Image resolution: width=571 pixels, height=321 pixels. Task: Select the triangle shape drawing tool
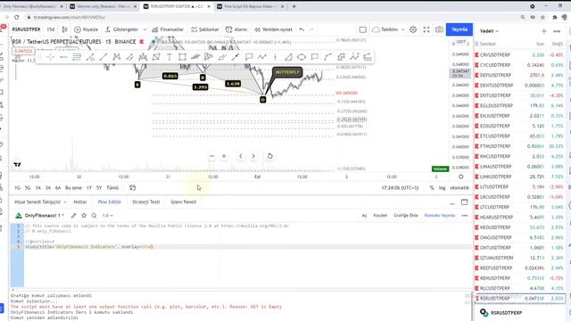pos(288,57)
